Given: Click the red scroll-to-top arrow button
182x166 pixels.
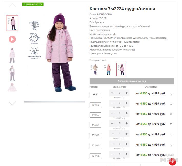Looking at the screenshot, I should (172, 162).
